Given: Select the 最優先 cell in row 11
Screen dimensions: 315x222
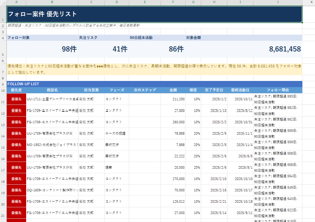Looking at the screenshot, I should [16, 99].
